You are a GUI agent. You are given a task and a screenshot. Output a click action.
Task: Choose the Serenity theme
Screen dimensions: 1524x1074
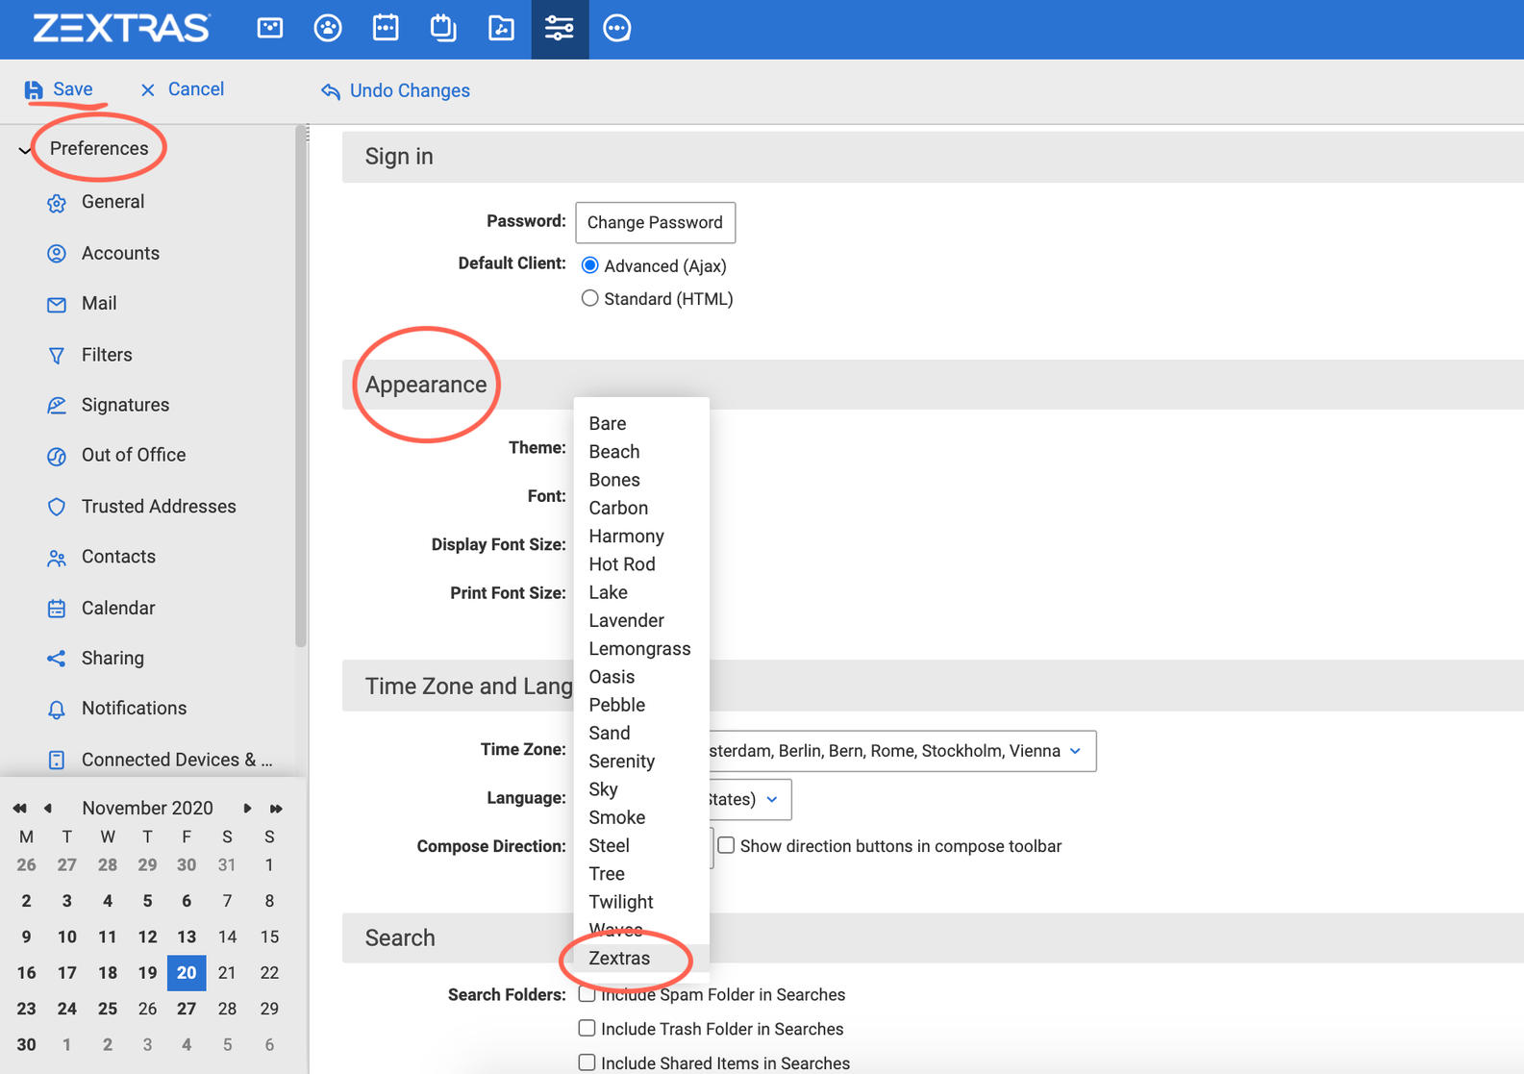[x=641, y=761]
